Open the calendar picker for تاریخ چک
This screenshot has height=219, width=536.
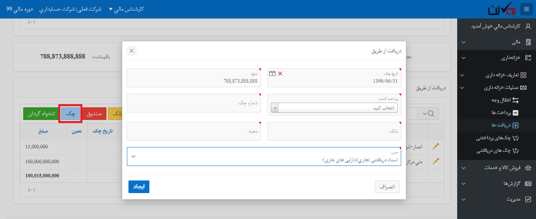pos(272,73)
